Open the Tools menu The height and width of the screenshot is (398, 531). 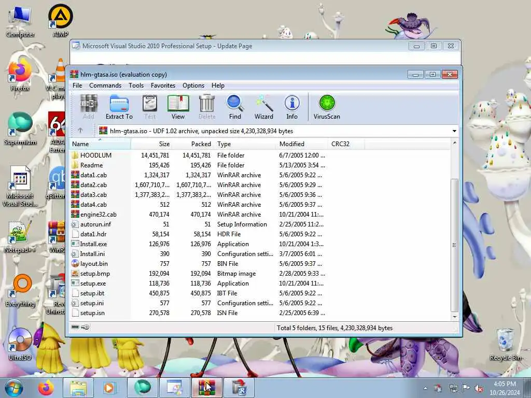coord(136,86)
